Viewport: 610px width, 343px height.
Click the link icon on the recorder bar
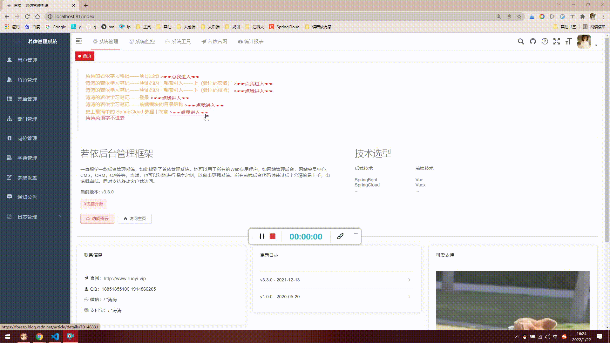(x=341, y=236)
